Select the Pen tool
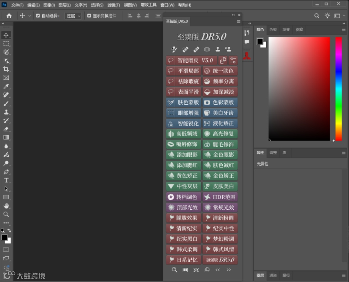The image size is (349, 282). 6,172
